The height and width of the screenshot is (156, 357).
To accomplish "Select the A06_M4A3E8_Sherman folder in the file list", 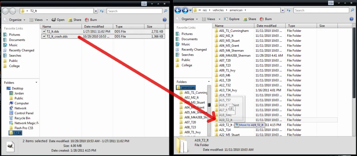I will [235, 55].
